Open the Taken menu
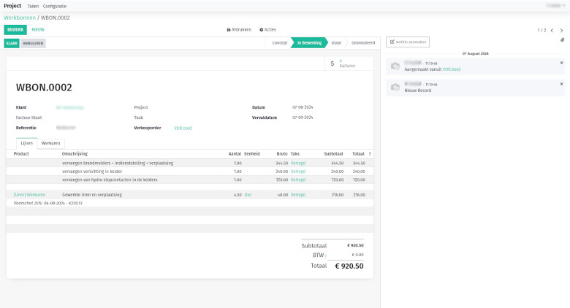The image size is (570, 308). pyautogui.click(x=33, y=5)
